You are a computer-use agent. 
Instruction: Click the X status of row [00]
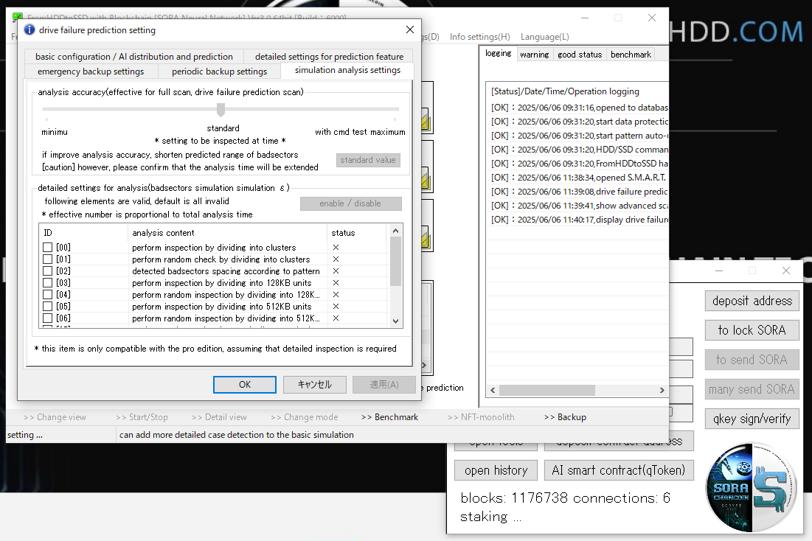[336, 248]
